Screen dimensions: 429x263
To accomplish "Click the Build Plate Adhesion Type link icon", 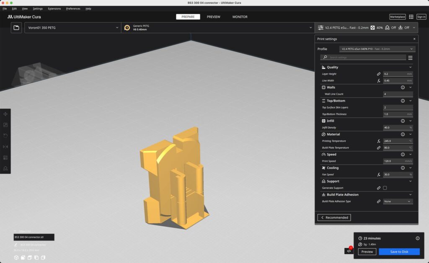I will [379, 201].
